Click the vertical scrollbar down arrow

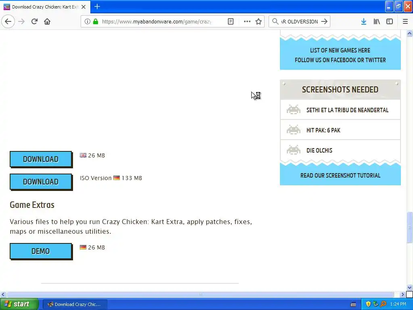[409, 287]
